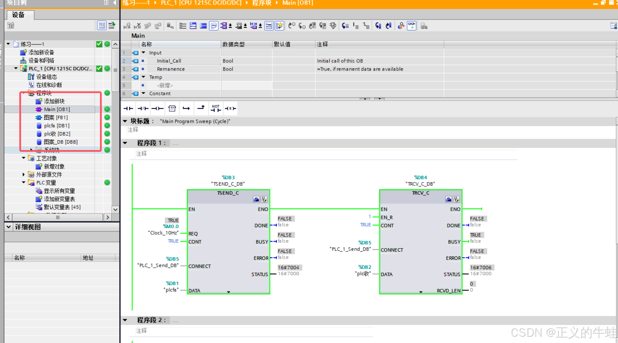Toggle monitoring on/off glasses icon

point(411,26)
